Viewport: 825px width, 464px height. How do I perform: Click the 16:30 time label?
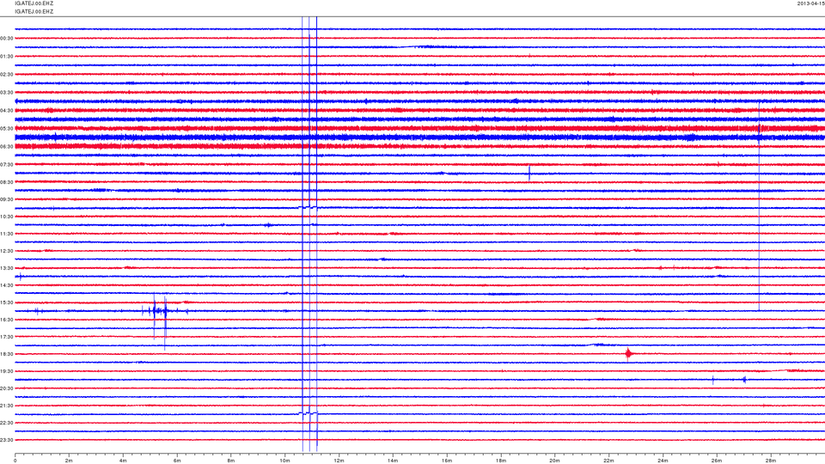pos(7,320)
